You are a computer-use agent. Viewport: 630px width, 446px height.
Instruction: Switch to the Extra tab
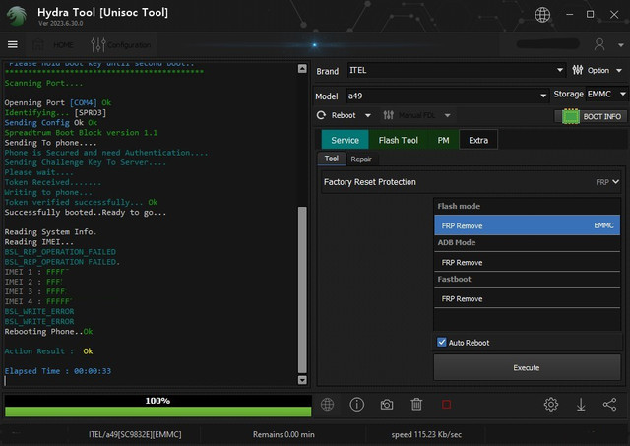[478, 140]
